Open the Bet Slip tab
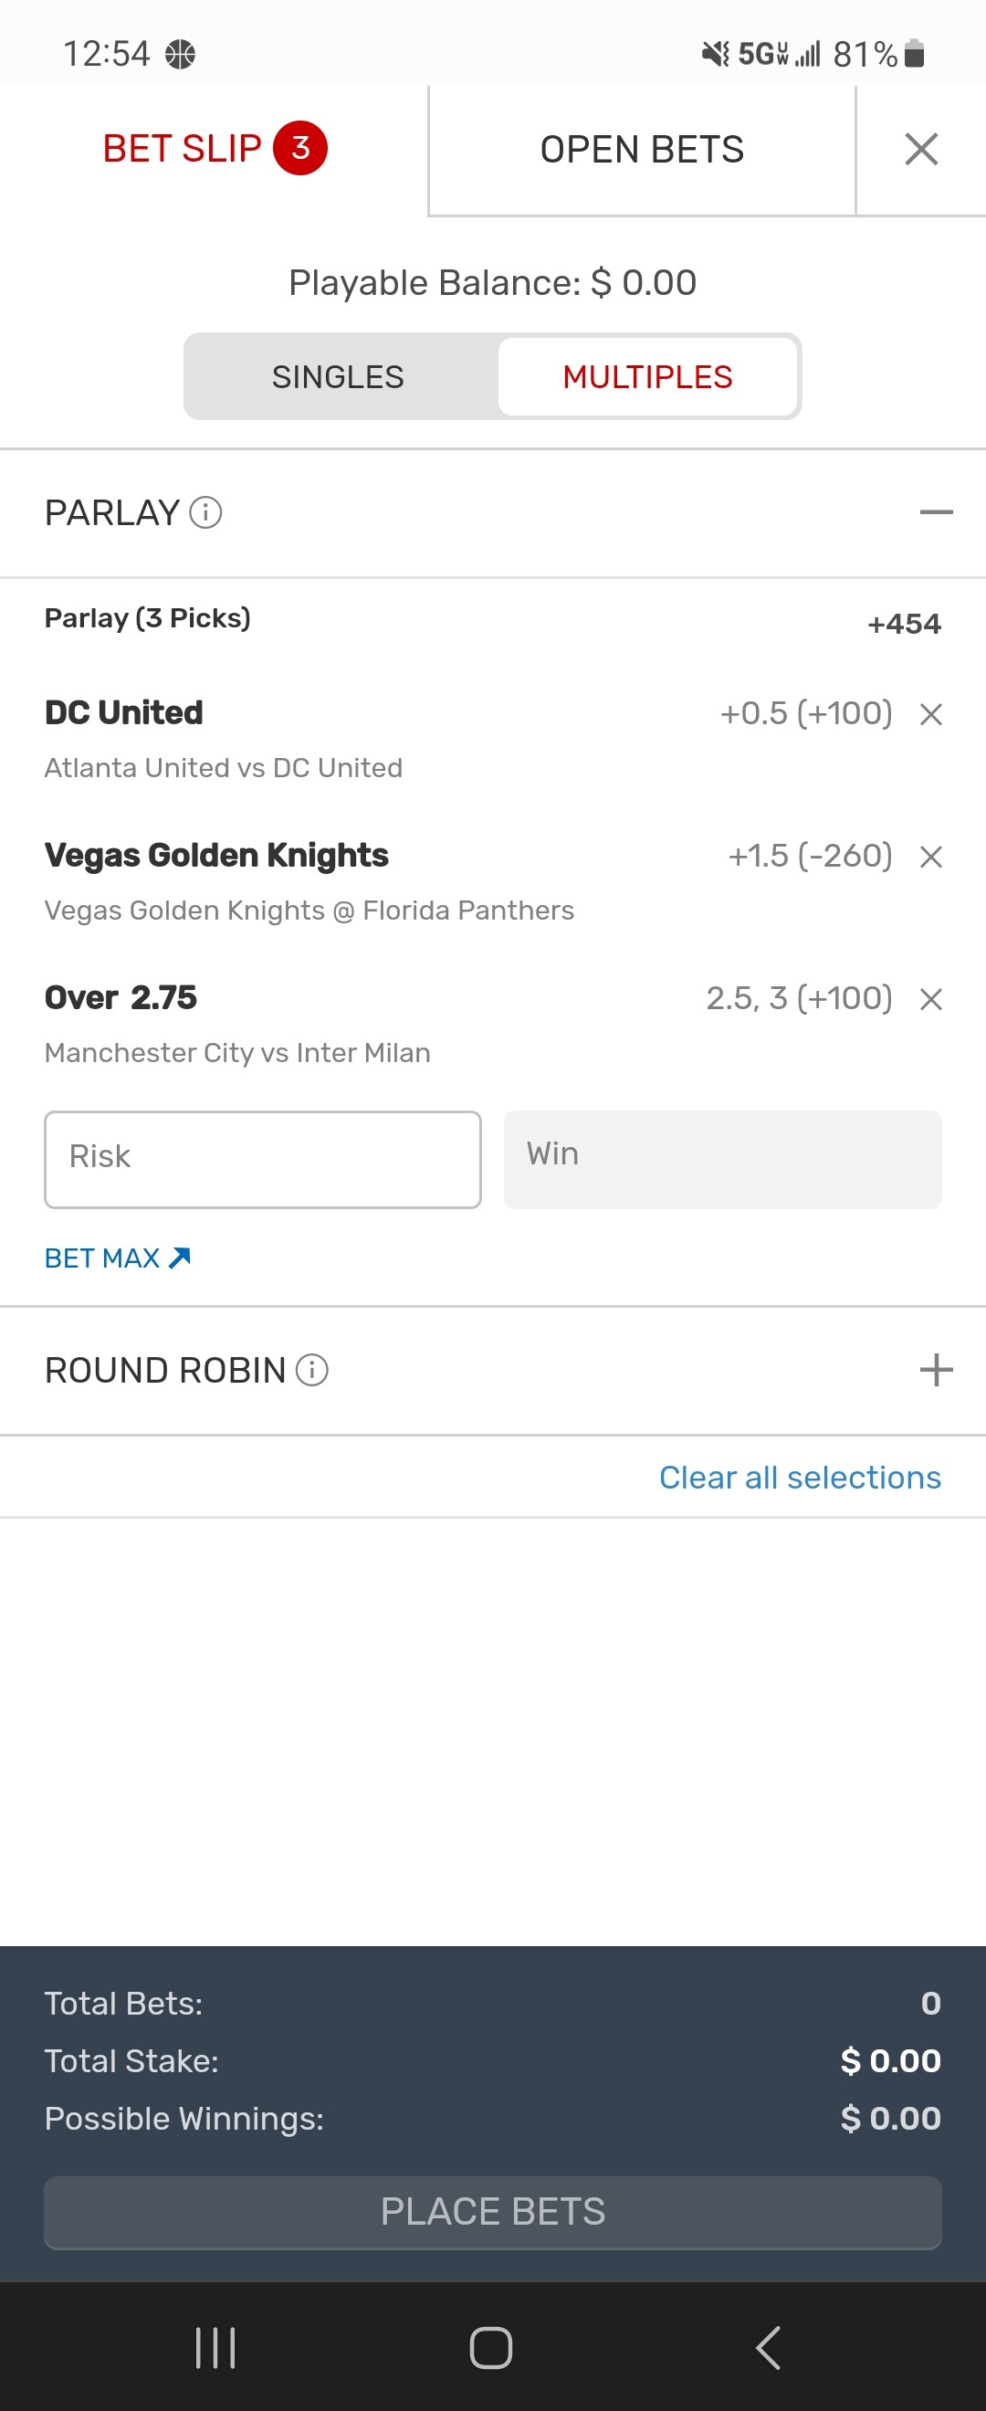The height and width of the screenshot is (2411, 986). coord(214,149)
